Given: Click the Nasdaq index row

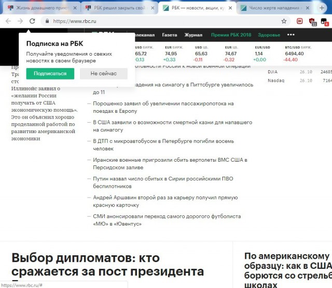Looking at the screenshot, I should 300,81.
